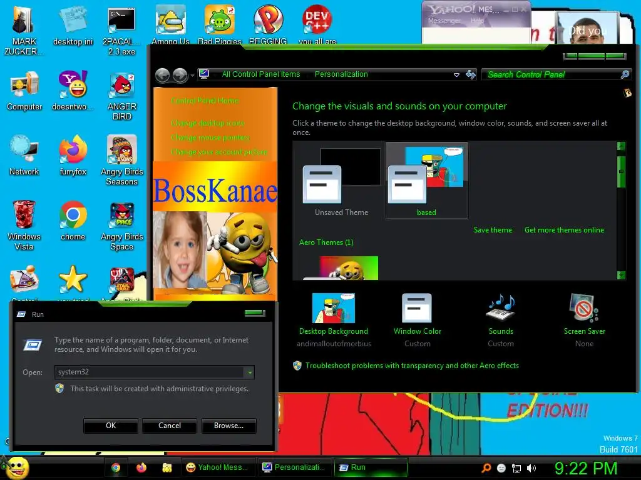Open the folder icon in the taskbar
The height and width of the screenshot is (480, 641).
click(167, 467)
